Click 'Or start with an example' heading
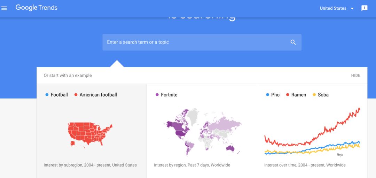This screenshot has width=376, height=178. pos(68,76)
